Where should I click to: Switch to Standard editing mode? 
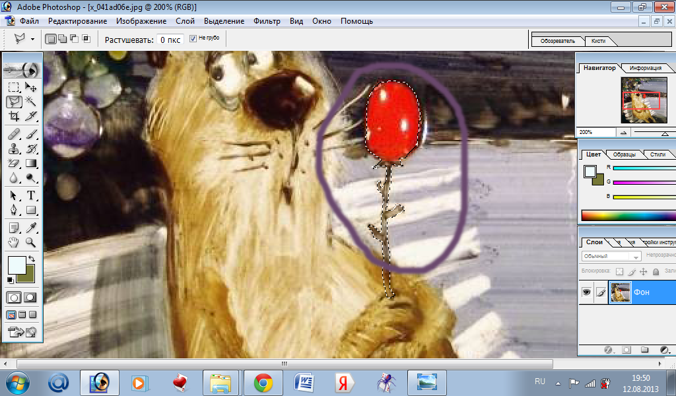[14, 298]
